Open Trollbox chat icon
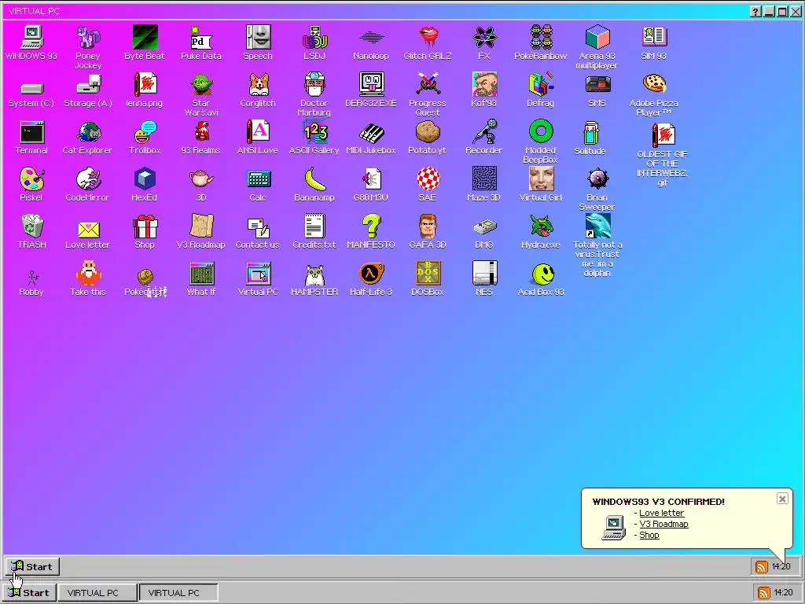The image size is (805, 604). 145,132
